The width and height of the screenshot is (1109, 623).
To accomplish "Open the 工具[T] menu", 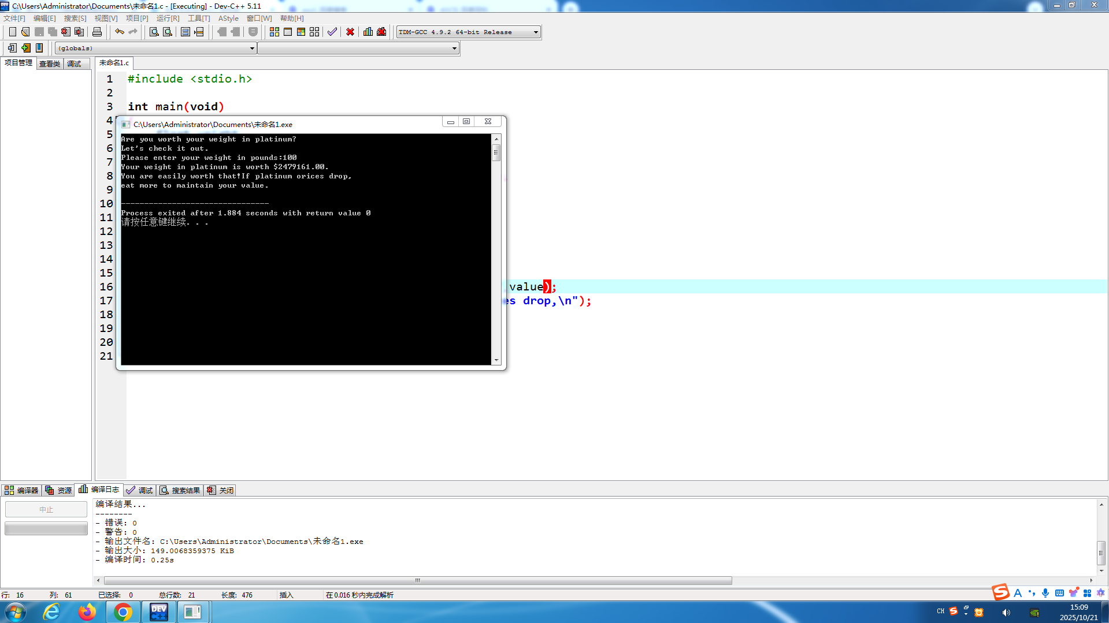I will pyautogui.click(x=199, y=18).
